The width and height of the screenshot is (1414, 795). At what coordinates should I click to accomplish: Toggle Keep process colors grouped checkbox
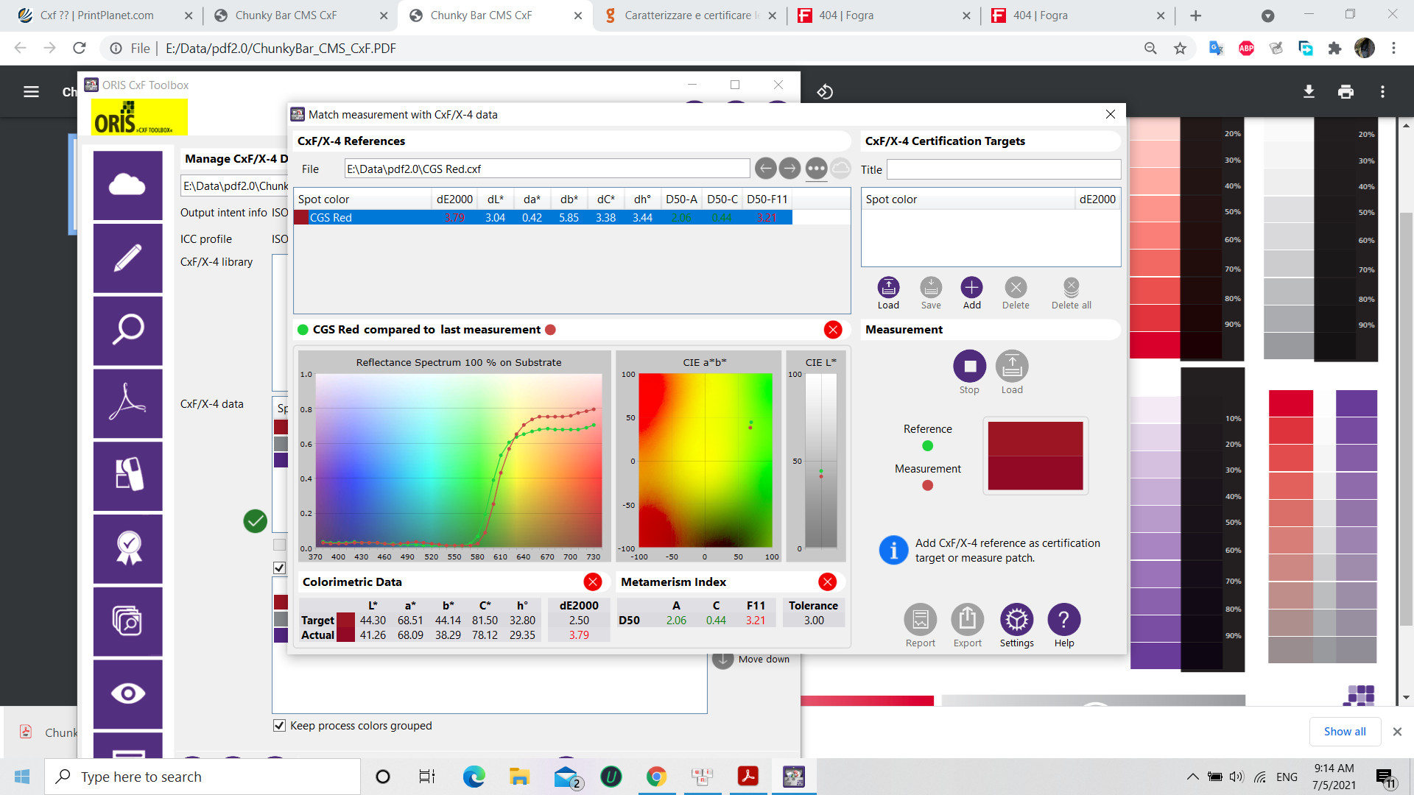280,726
